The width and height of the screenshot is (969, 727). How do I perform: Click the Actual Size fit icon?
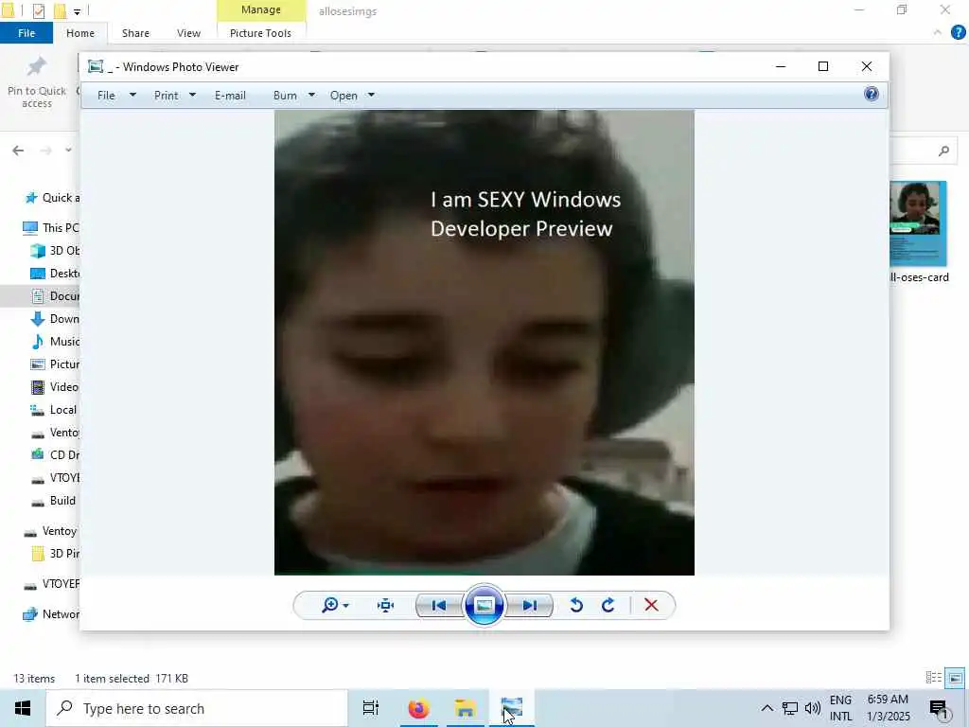click(386, 605)
